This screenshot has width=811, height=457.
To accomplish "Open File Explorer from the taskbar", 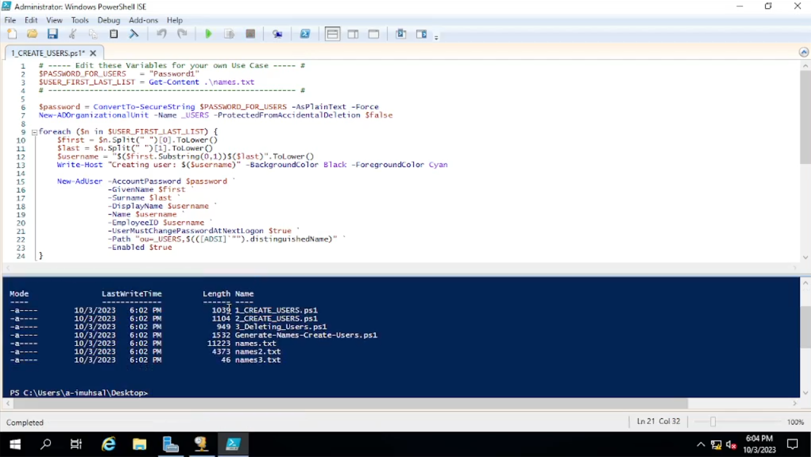I will (139, 445).
